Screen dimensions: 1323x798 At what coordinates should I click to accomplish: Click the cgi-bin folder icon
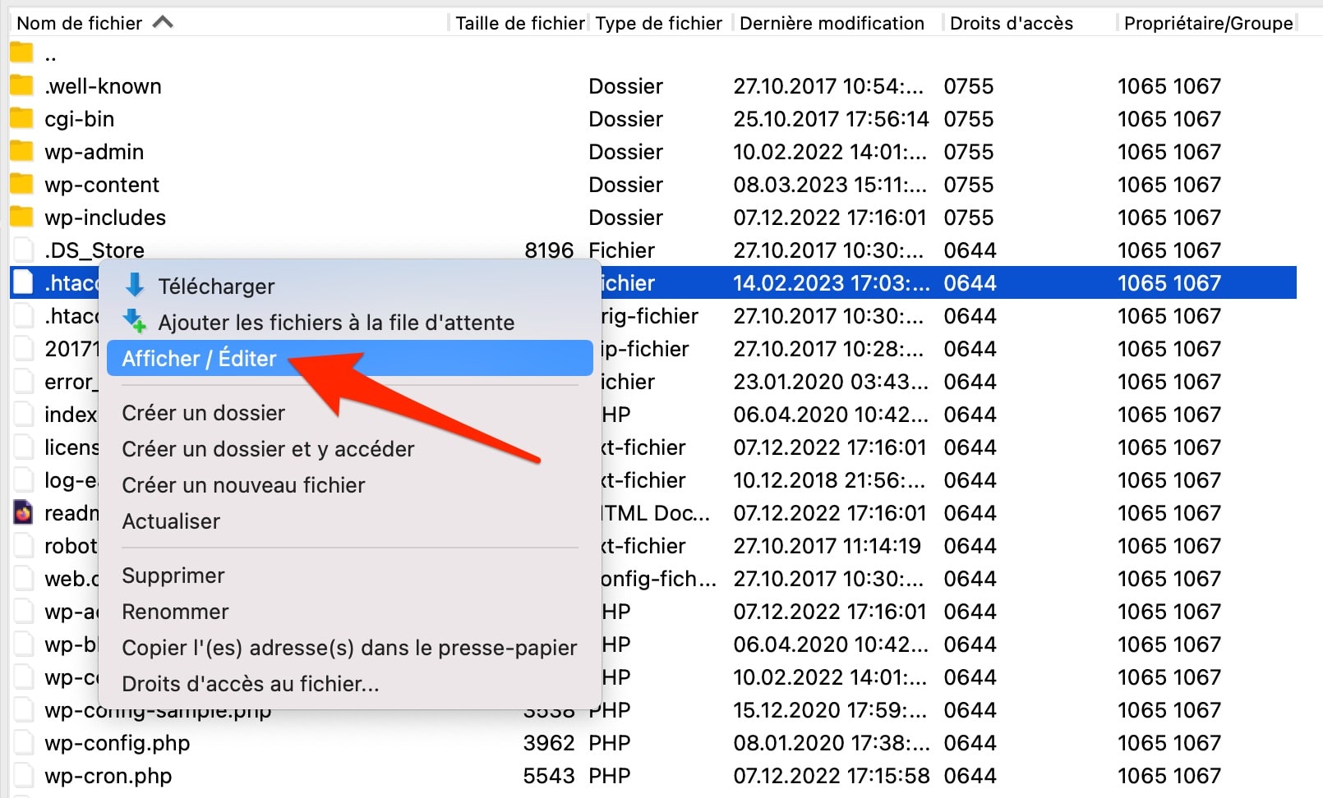(21, 118)
